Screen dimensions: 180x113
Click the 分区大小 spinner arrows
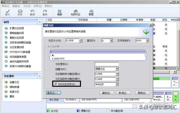click(81, 41)
